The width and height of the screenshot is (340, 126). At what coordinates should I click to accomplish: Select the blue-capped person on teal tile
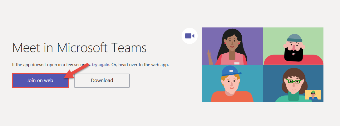point(232,83)
